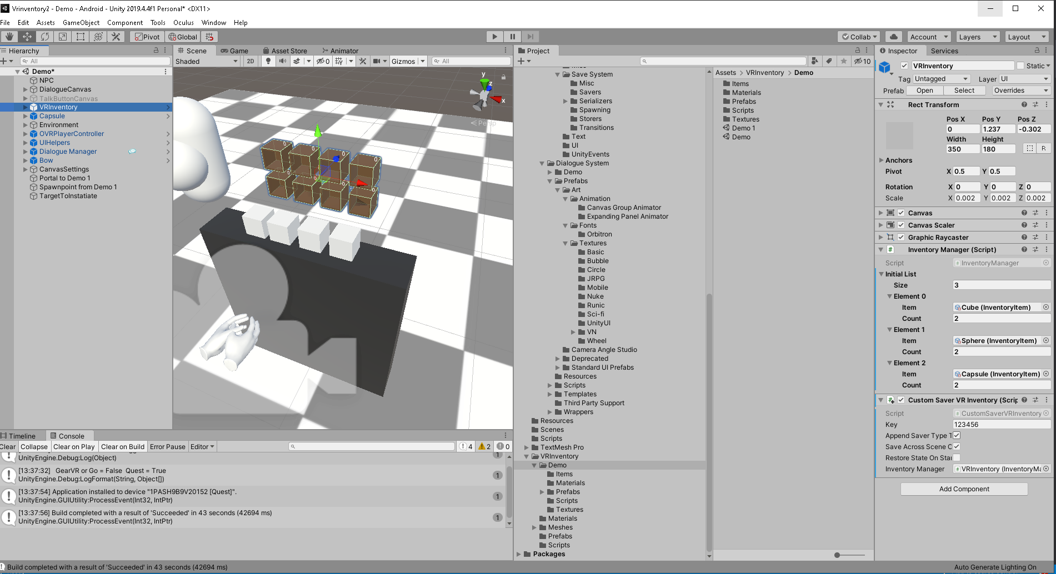
Task: Open Cloud services icon
Action: 893,37
